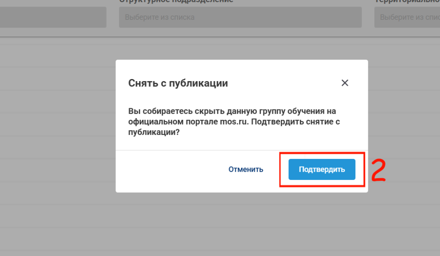Click the Территориальное field label at top right
This screenshot has height=256, width=440.
[407, 1]
